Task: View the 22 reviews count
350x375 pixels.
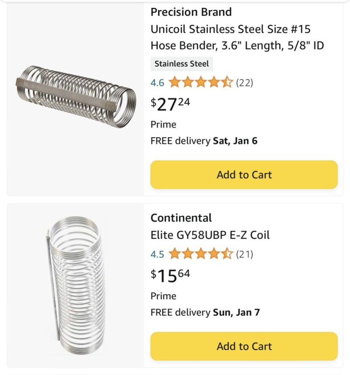Action: [245, 82]
